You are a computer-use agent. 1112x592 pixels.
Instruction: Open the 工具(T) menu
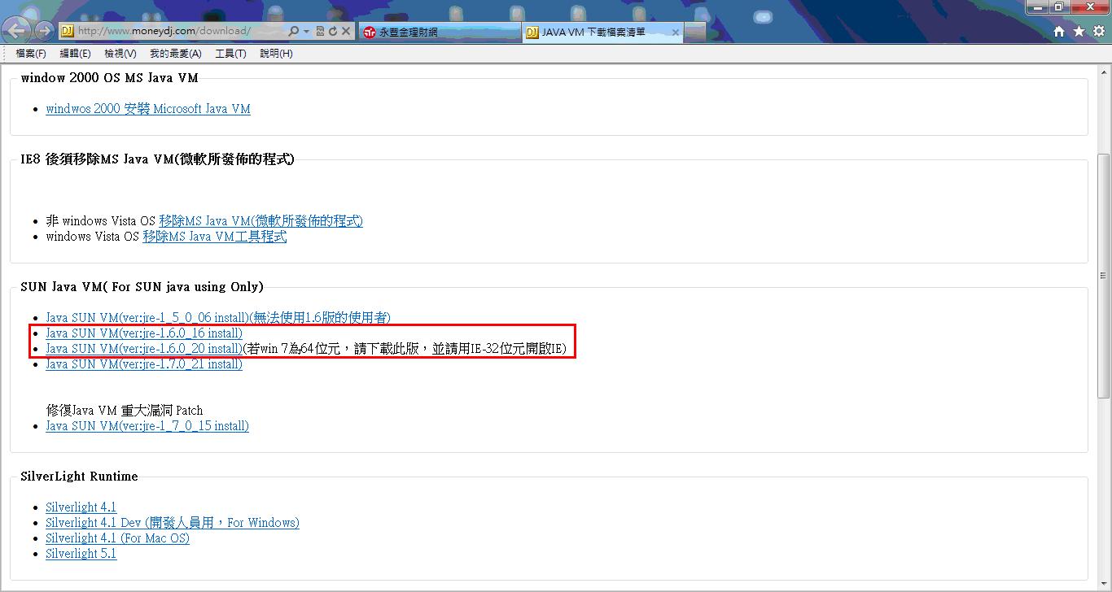coord(230,54)
